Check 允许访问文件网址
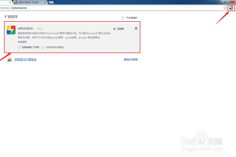Screen dimensions: 236x157 [43, 47]
